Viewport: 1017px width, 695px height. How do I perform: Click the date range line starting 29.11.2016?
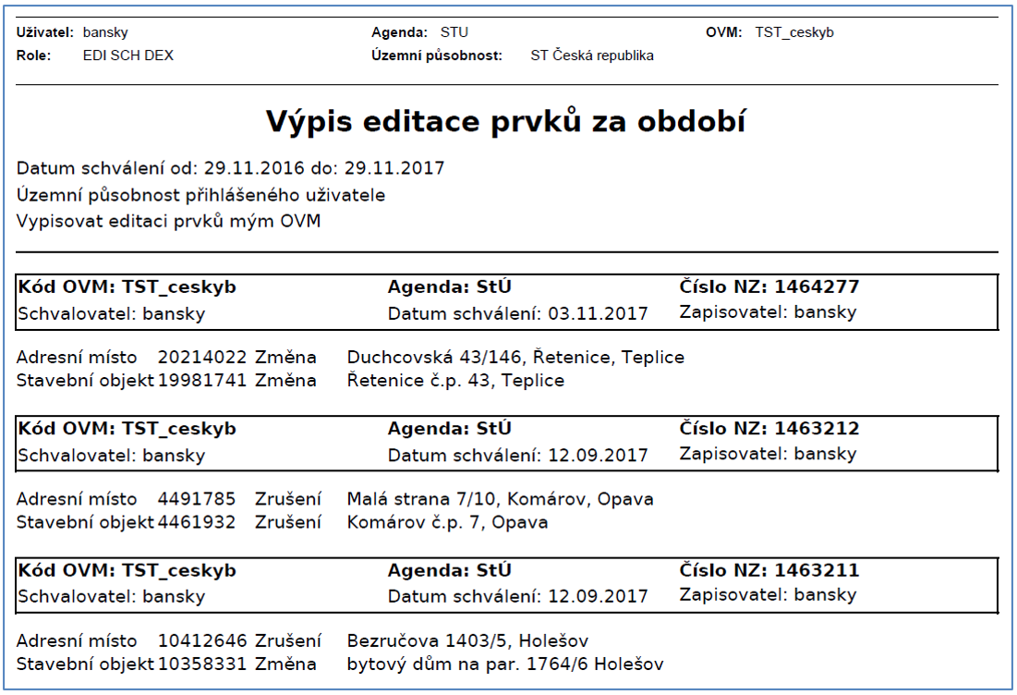point(230,168)
